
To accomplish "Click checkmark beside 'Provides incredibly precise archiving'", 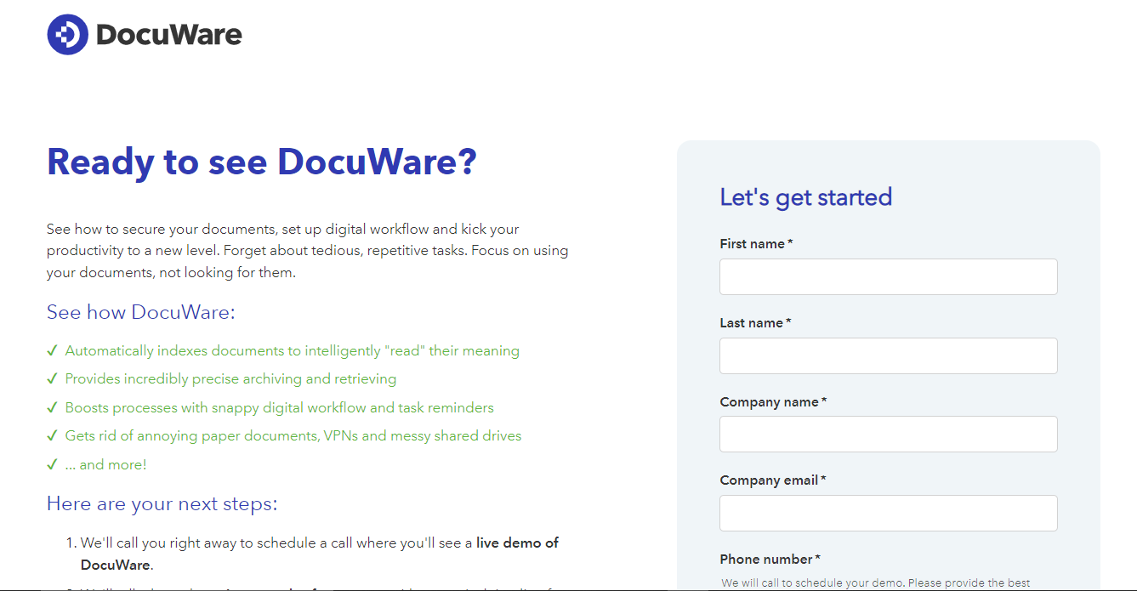I will [x=53, y=378].
